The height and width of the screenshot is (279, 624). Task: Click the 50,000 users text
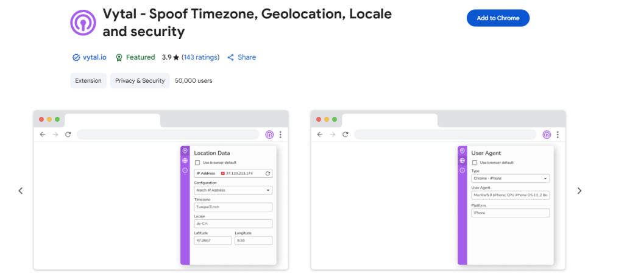pyautogui.click(x=193, y=80)
